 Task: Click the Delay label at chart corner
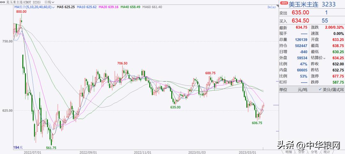(272, 7)
